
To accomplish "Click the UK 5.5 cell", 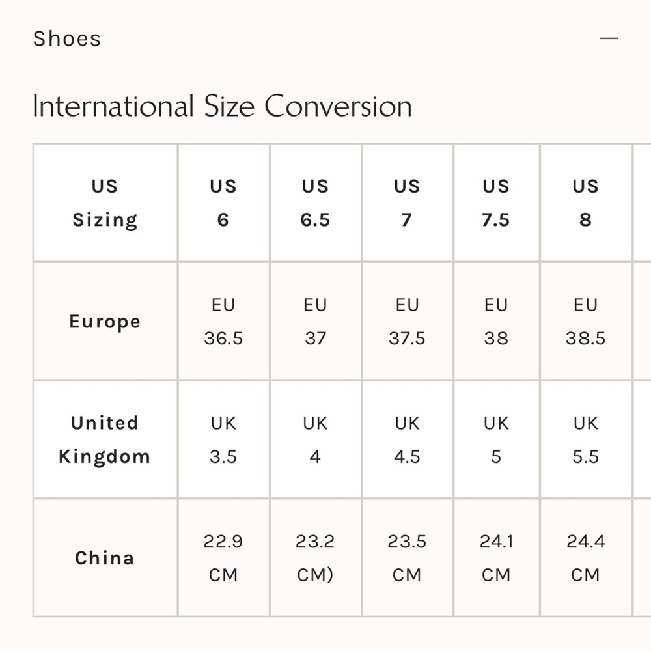I will click(x=586, y=439).
